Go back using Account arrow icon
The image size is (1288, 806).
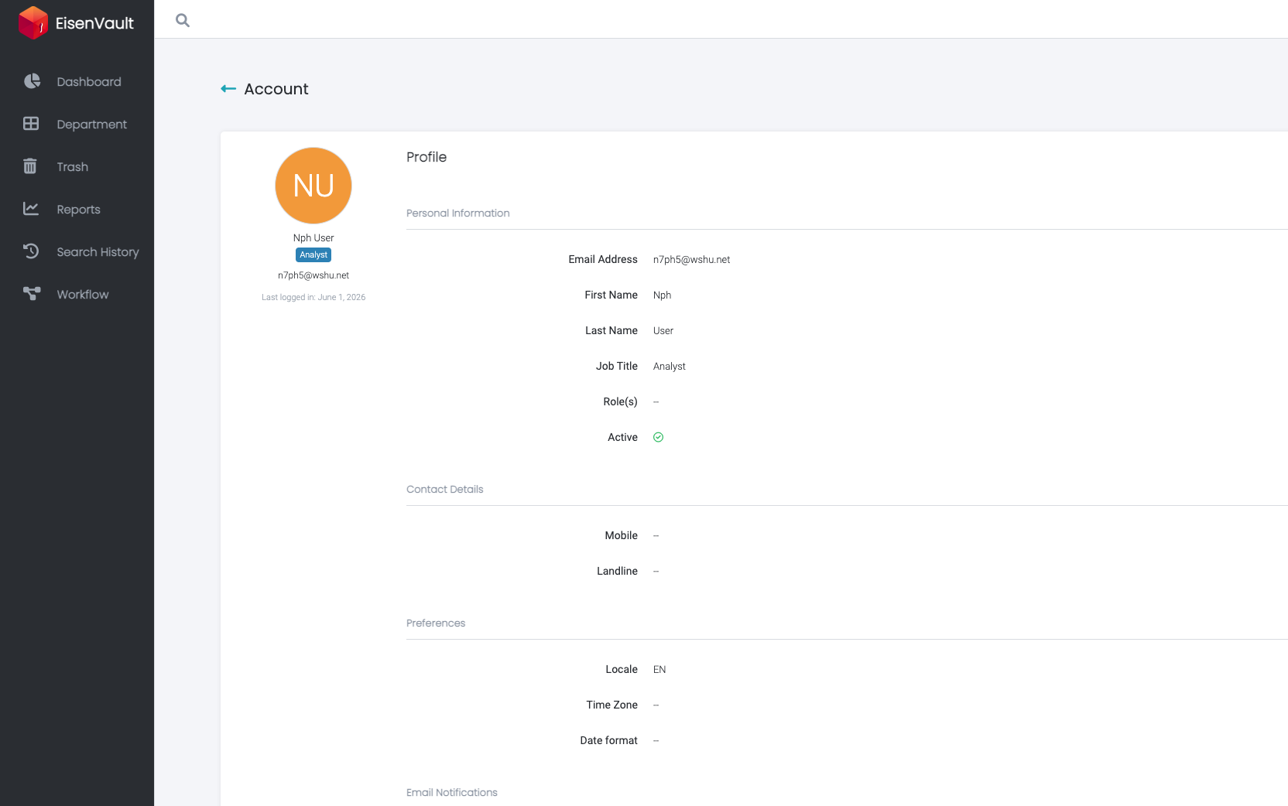coord(228,89)
